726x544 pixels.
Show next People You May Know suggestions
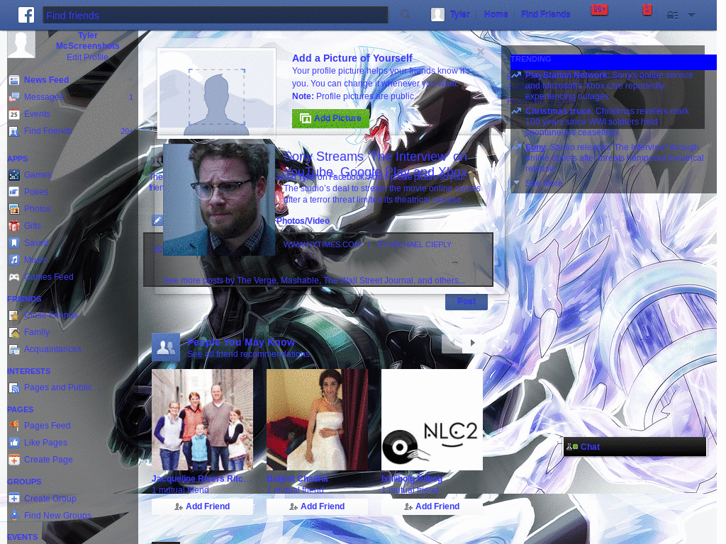click(472, 343)
